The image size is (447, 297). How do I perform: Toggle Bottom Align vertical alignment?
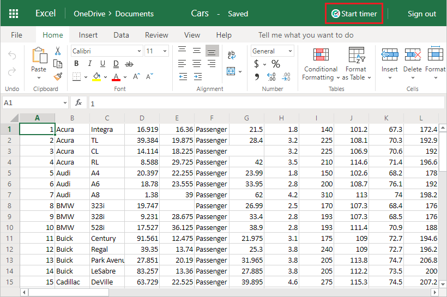[212, 51]
